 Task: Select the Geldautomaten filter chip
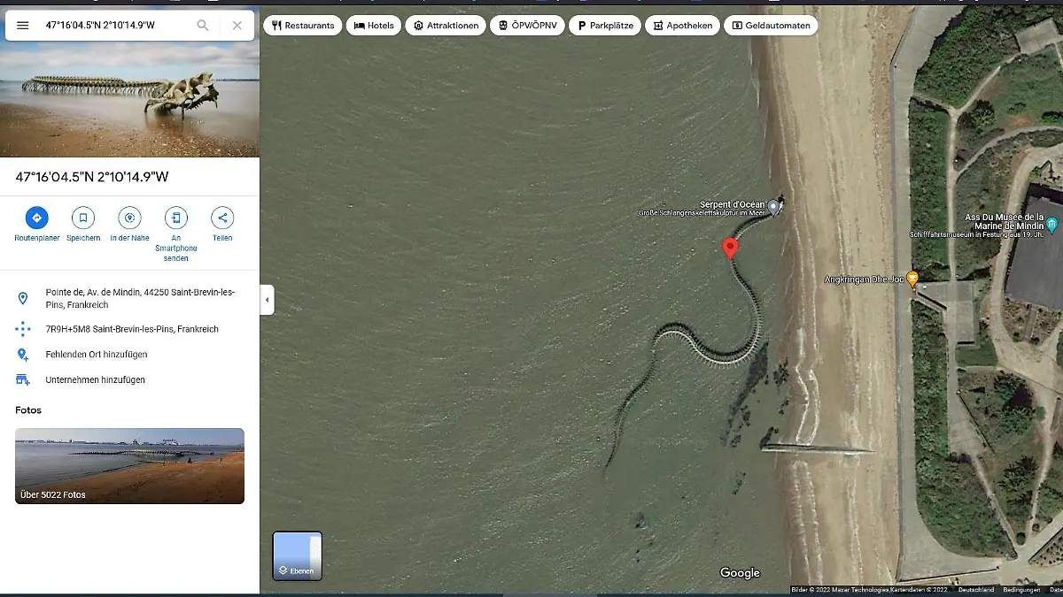770,26
